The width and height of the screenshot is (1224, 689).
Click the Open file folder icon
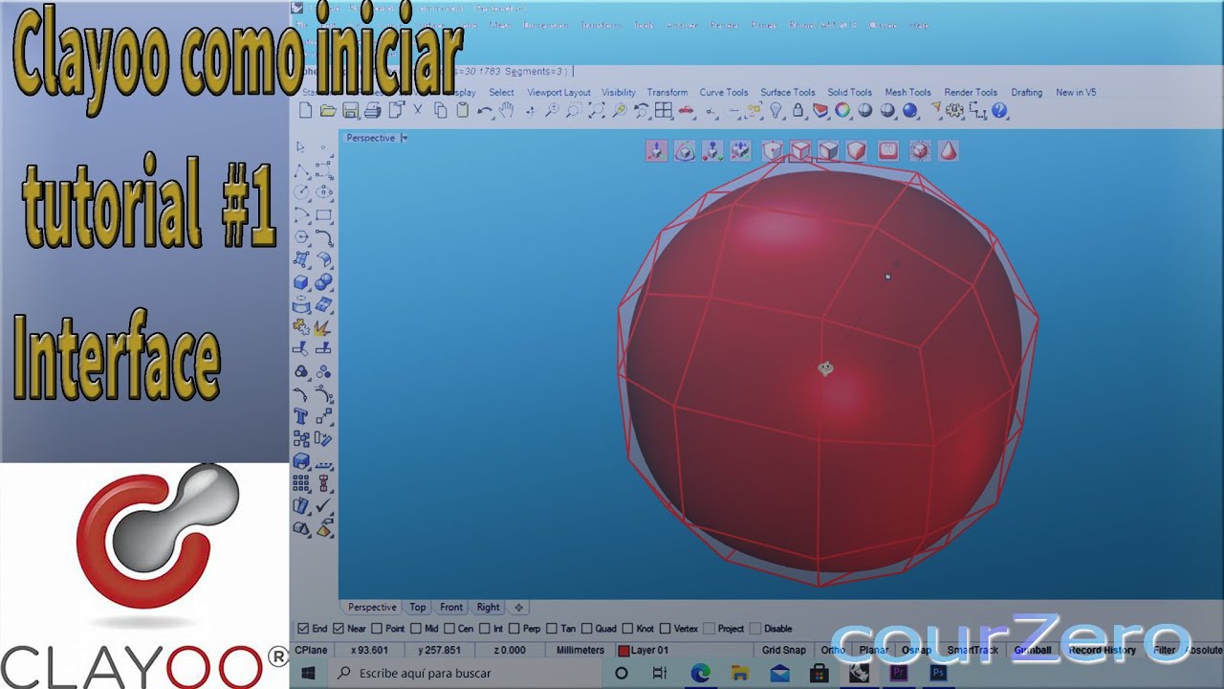tap(328, 110)
